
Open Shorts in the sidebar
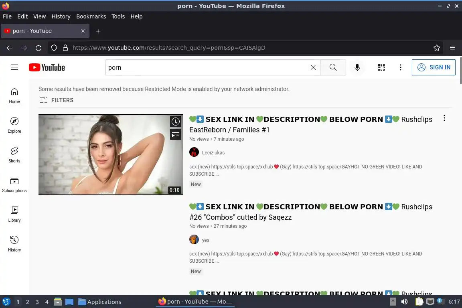tap(14, 155)
